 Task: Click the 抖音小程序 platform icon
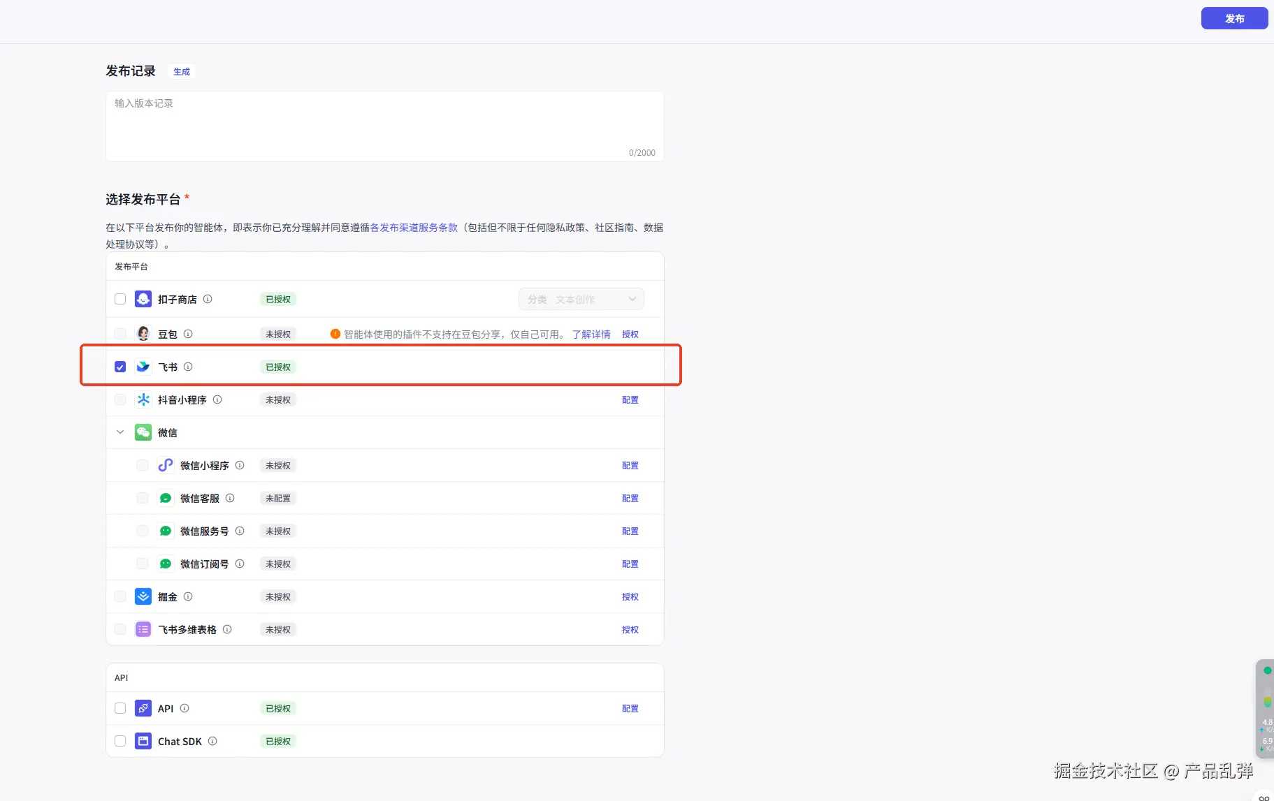point(143,399)
